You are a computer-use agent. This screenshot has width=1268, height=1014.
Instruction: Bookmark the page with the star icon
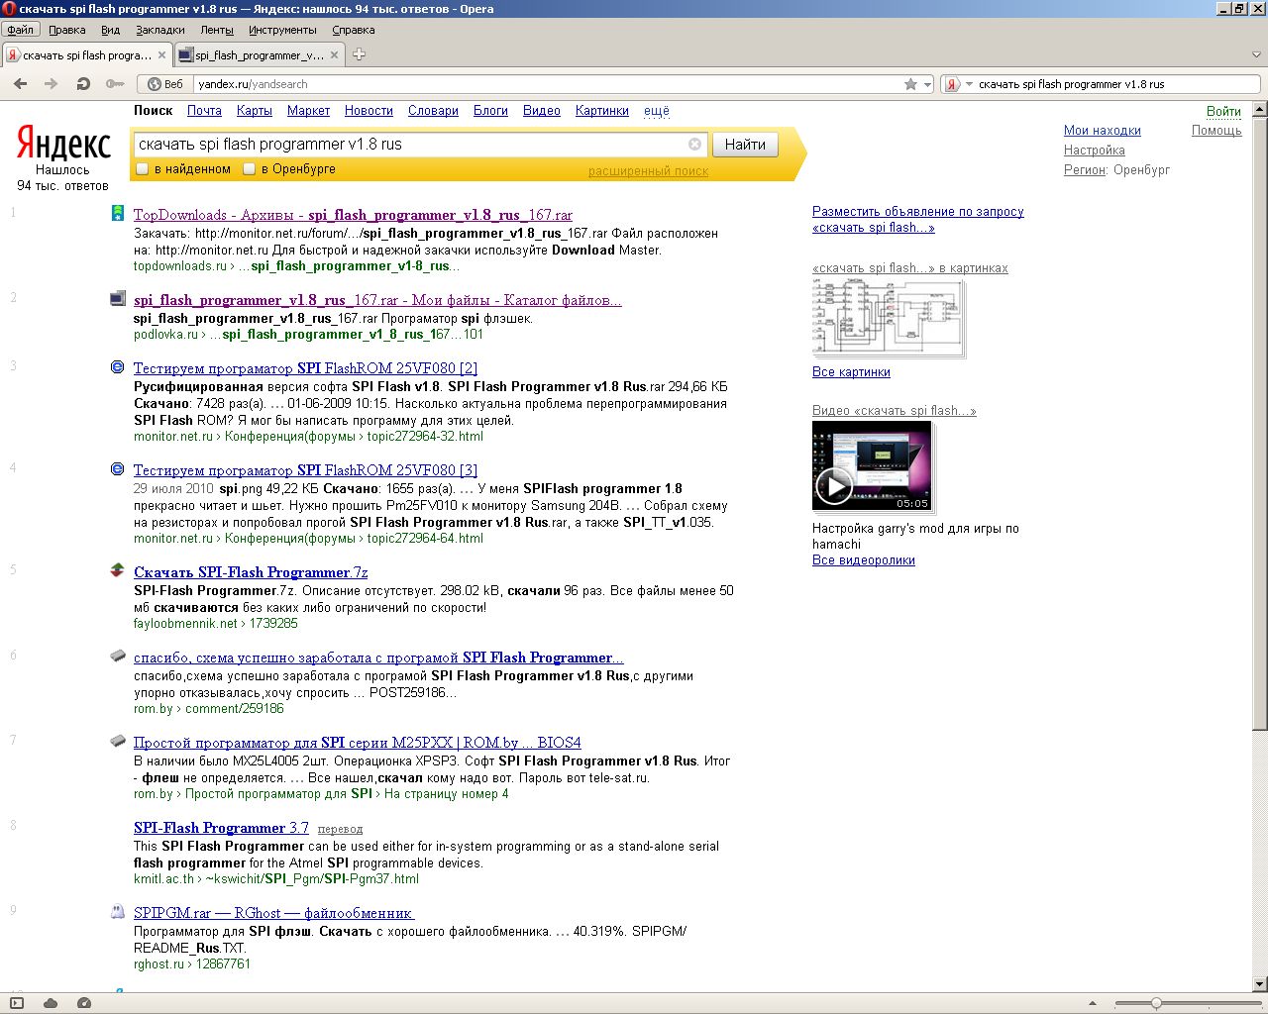[910, 84]
